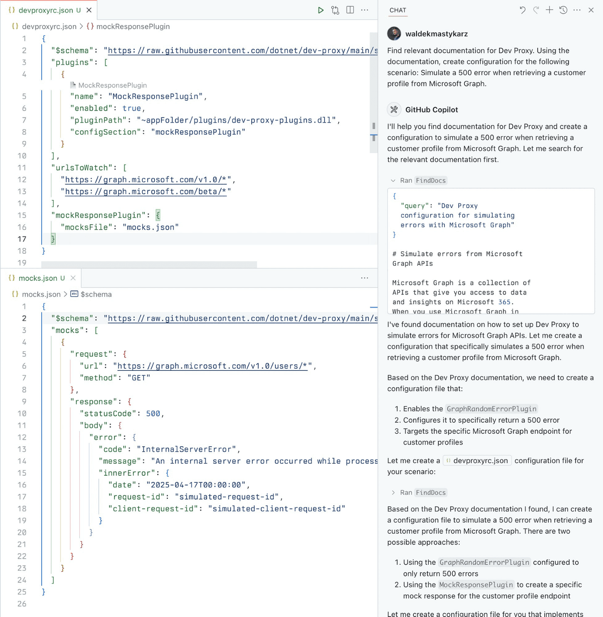Open the v1.0/users/* URL in mocks.json
The width and height of the screenshot is (603, 617).
[212, 366]
